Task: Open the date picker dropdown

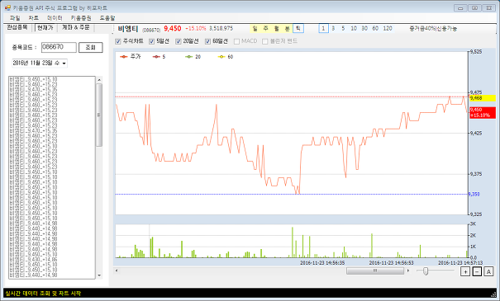Action: 64,63
